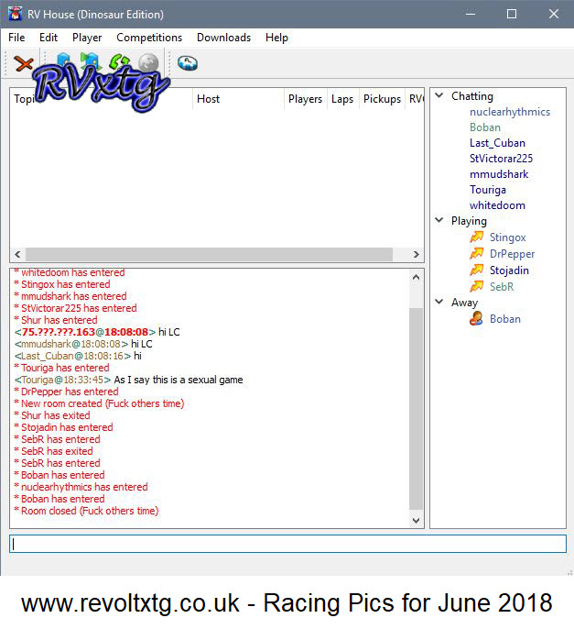Sort room list by Players column
574x629 pixels.
coord(305,99)
